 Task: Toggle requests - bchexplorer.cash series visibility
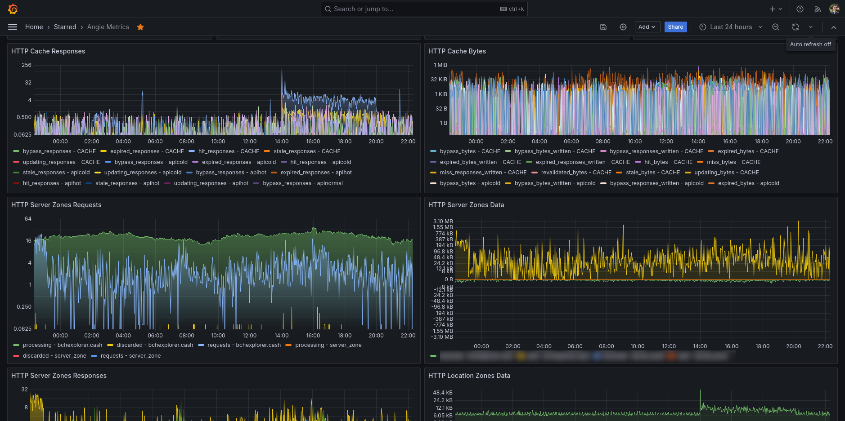click(x=244, y=345)
